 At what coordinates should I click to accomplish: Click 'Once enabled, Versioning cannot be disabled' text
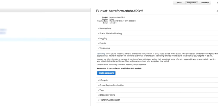point(121,65)
